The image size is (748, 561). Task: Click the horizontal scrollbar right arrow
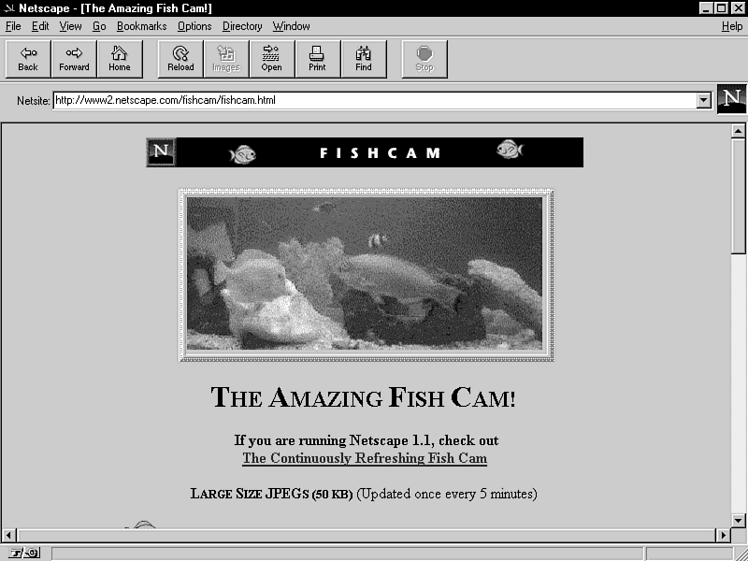point(723,535)
